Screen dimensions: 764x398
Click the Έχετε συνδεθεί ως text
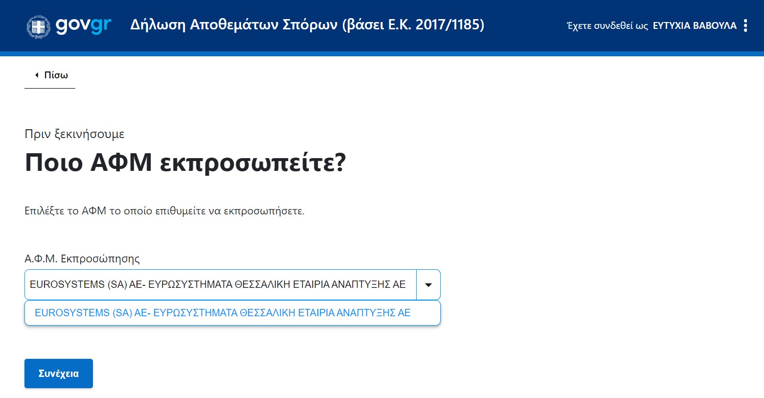607,25
